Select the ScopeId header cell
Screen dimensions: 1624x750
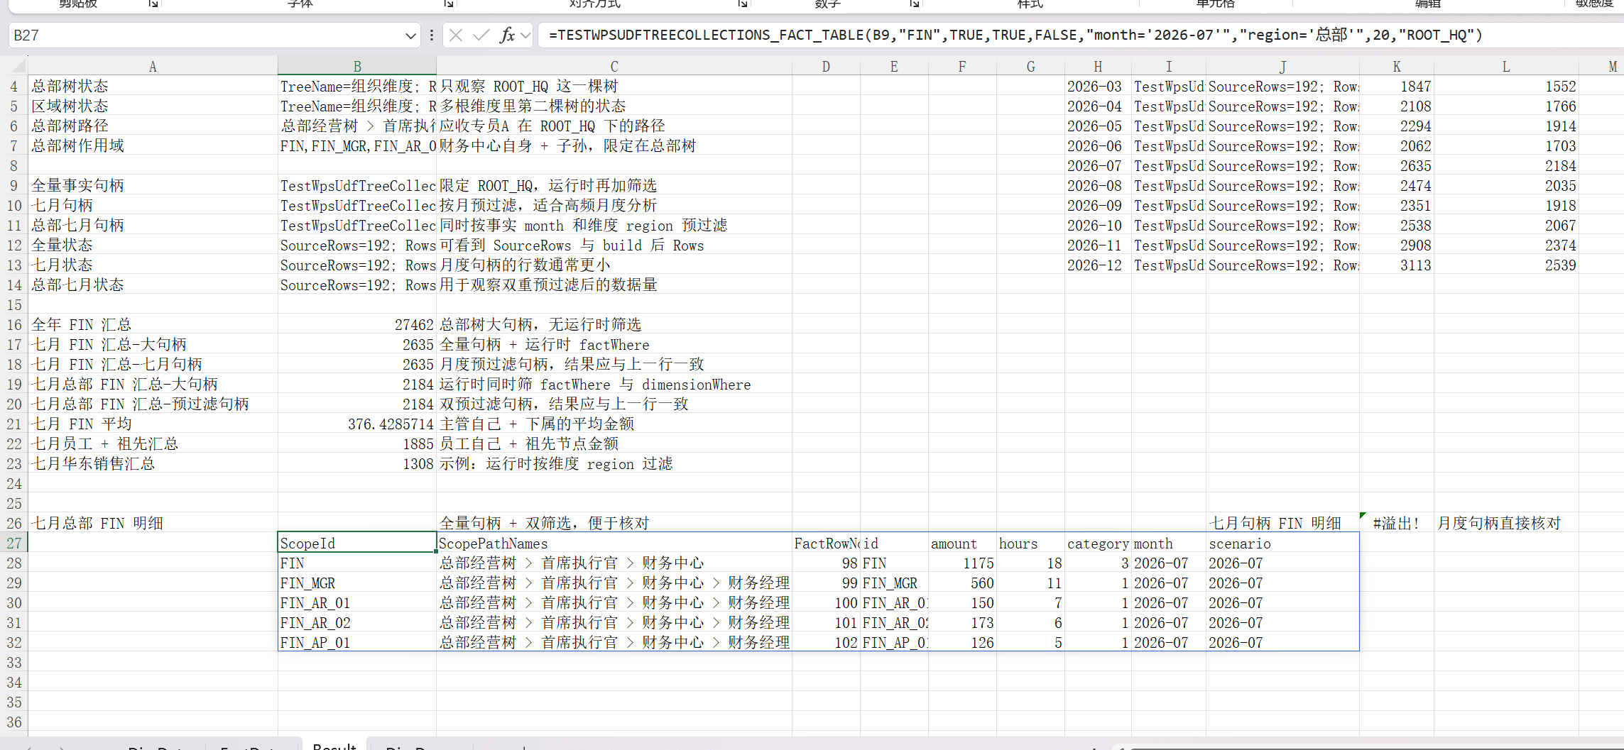357,543
